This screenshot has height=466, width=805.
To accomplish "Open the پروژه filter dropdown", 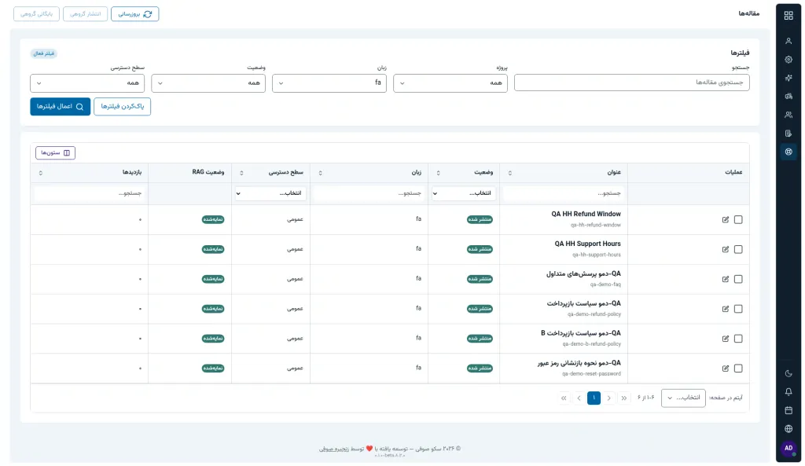I will click(450, 83).
